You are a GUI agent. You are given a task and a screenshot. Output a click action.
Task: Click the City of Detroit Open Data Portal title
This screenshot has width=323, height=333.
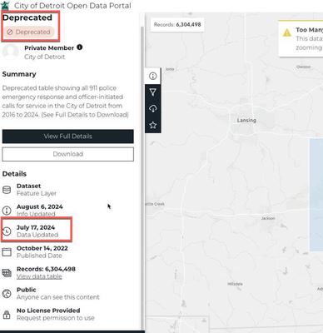click(x=72, y=5)
